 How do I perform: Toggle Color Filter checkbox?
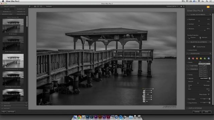point(189,54)
